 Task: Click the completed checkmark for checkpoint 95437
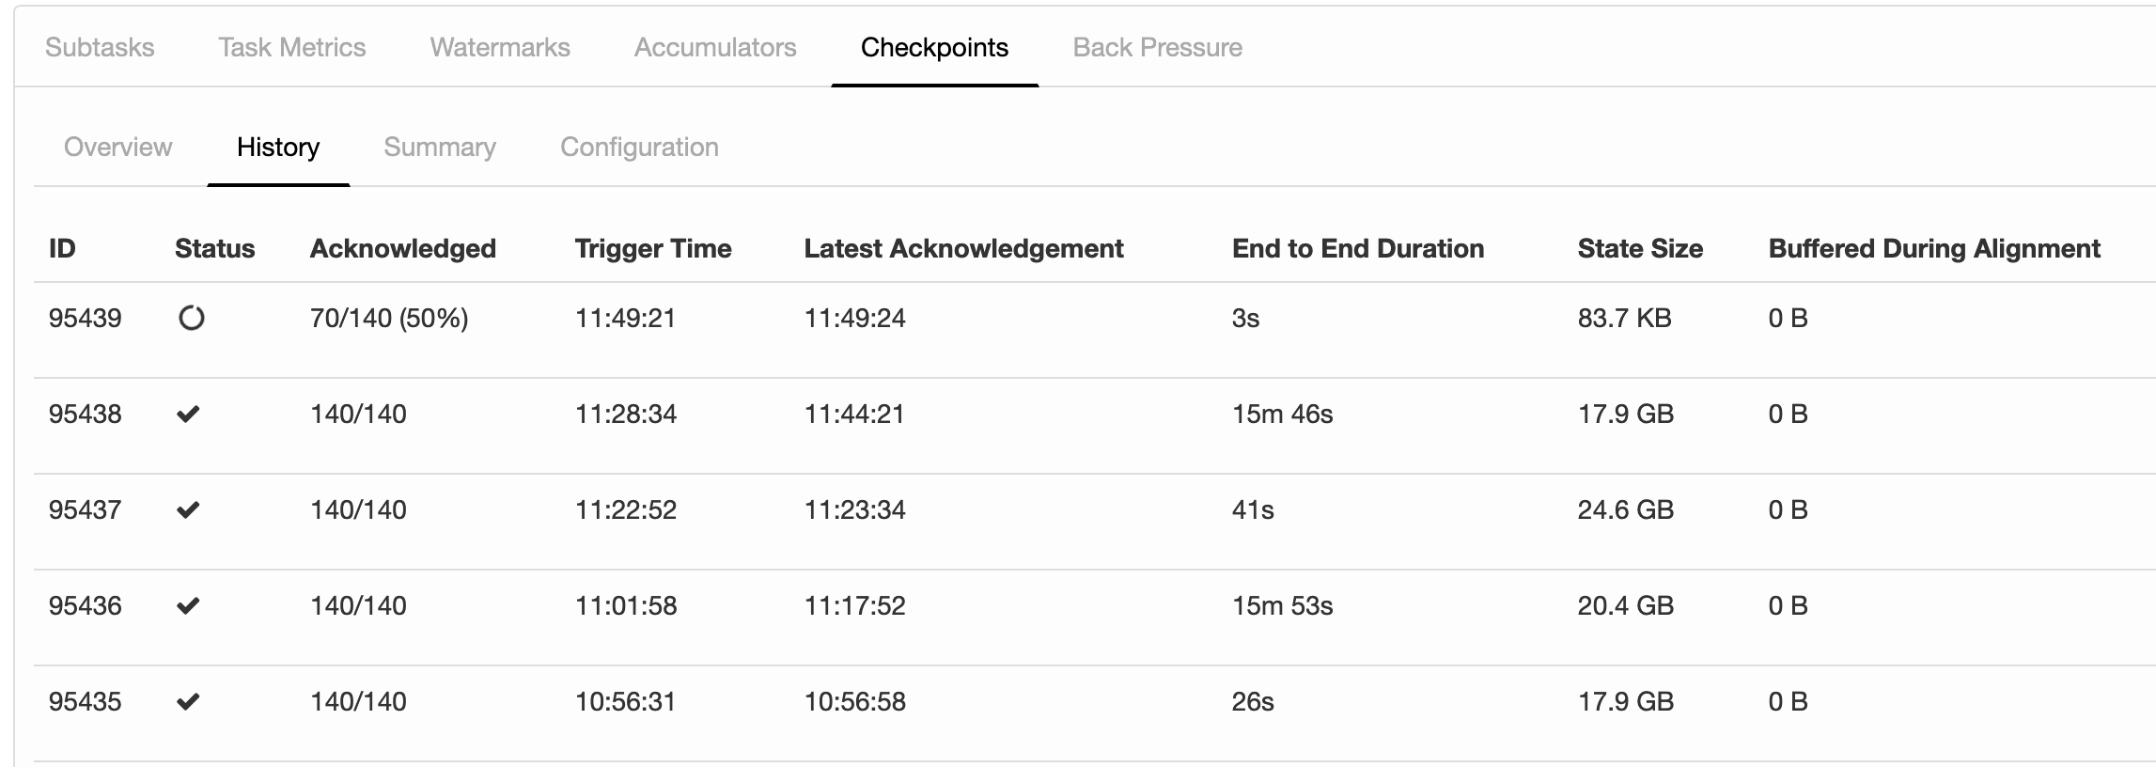pyautogui.click(x=188, y=510)
